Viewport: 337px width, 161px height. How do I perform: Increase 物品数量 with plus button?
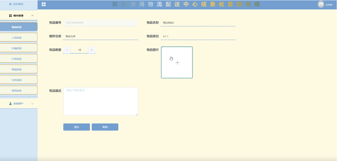coord(92,50)
